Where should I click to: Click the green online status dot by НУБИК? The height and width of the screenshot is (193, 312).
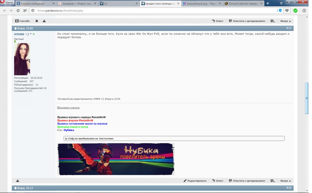(34, 34)
